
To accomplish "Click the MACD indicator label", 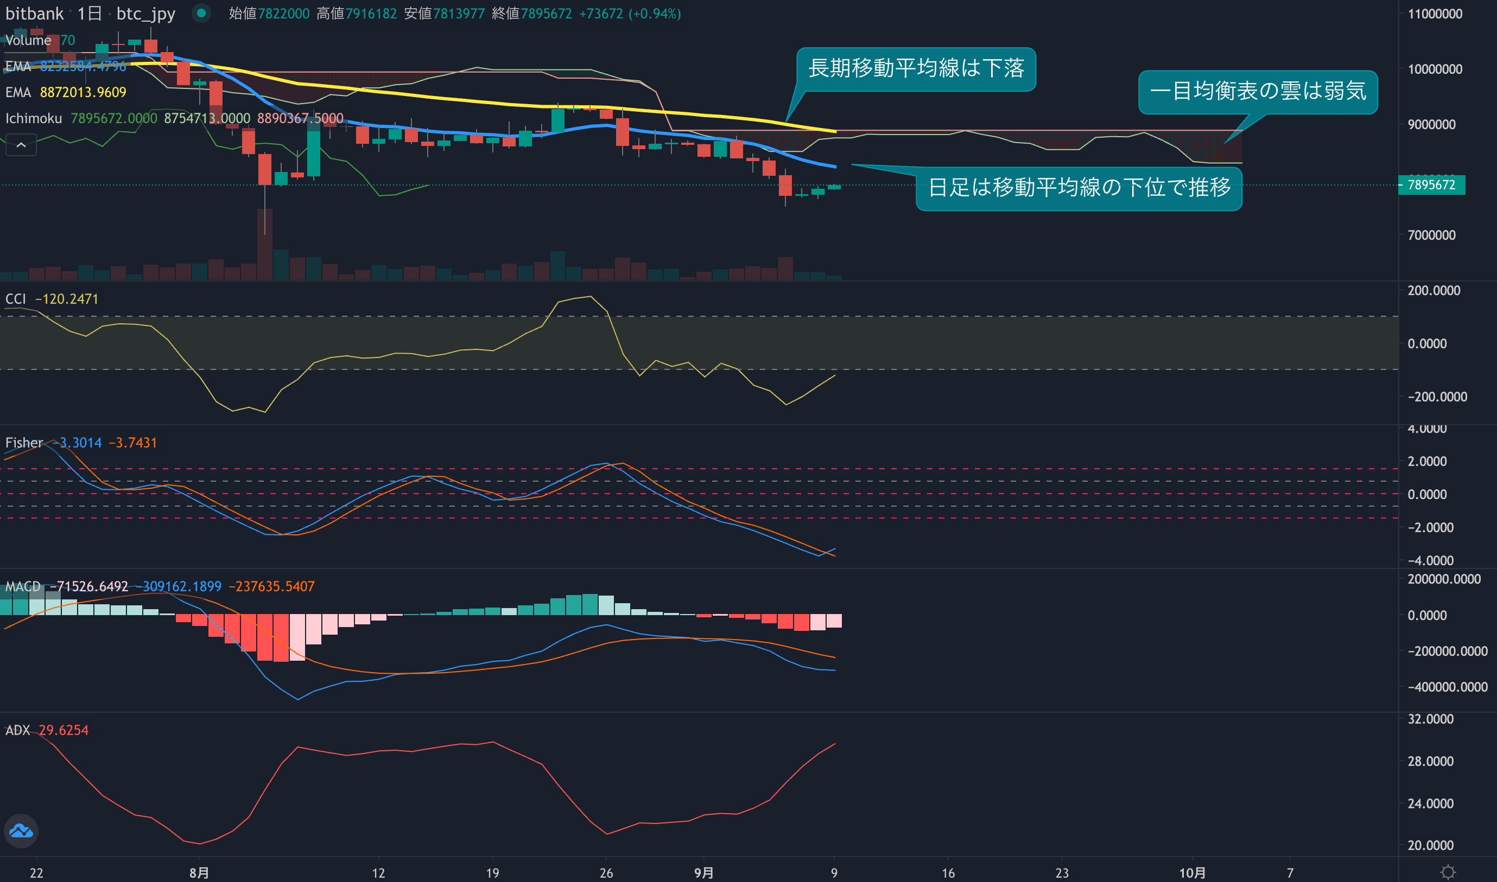I will [x=23, y=586].
